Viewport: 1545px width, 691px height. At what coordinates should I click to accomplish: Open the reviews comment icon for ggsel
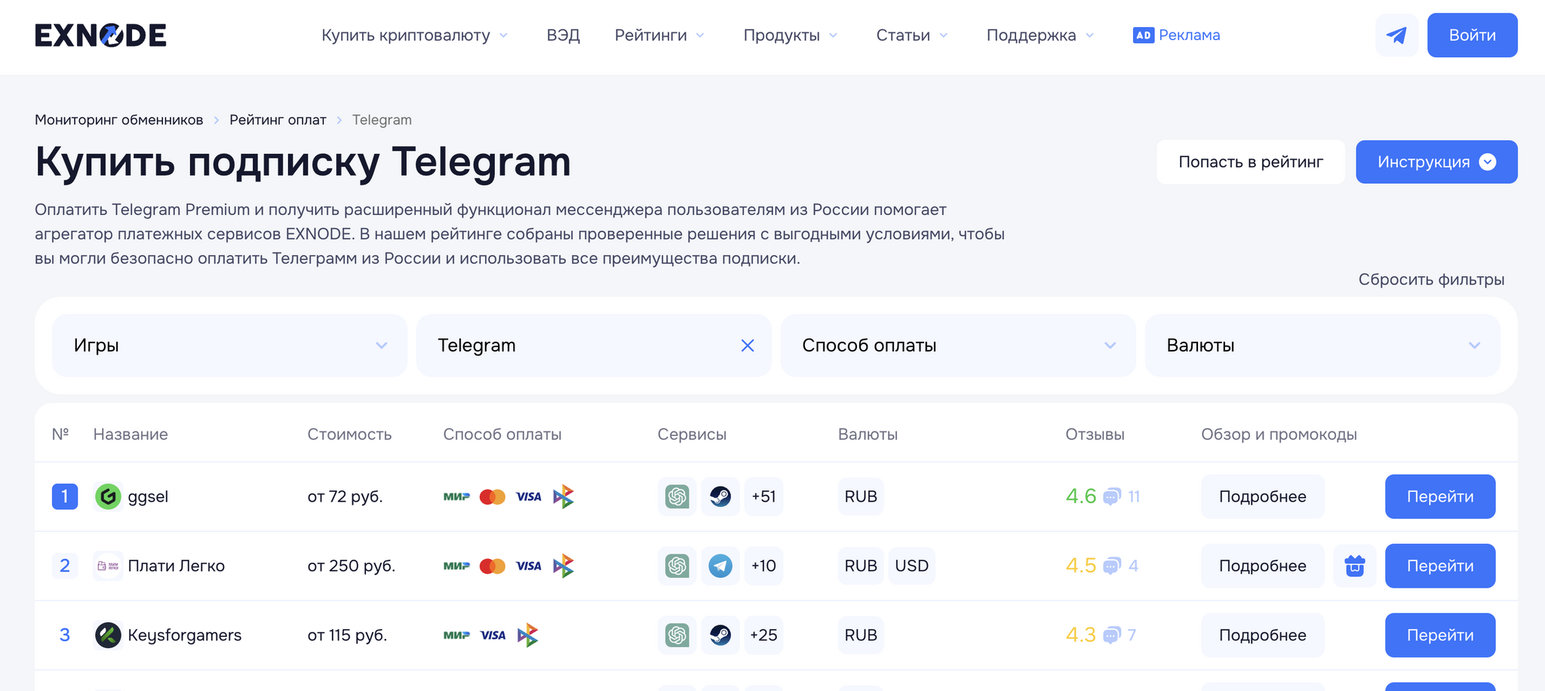click(x=1111, y=496)
